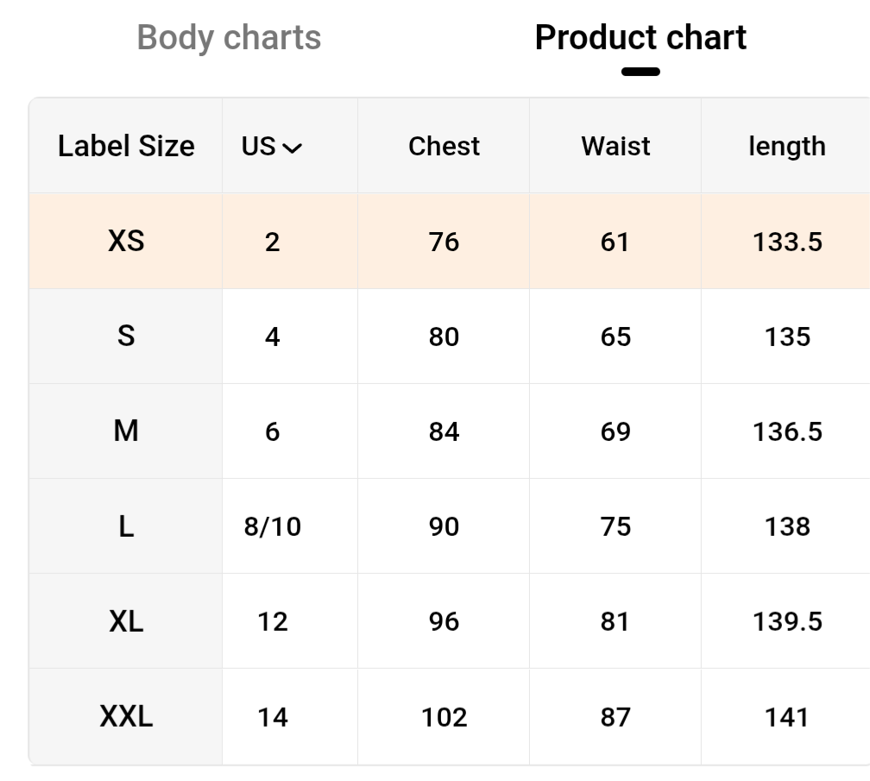
Task: Click the chest value 96 cell
Action: pos(444,621)
